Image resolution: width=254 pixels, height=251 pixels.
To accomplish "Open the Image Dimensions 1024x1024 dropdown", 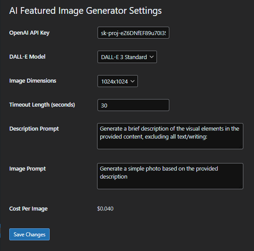I will (117, 81).
